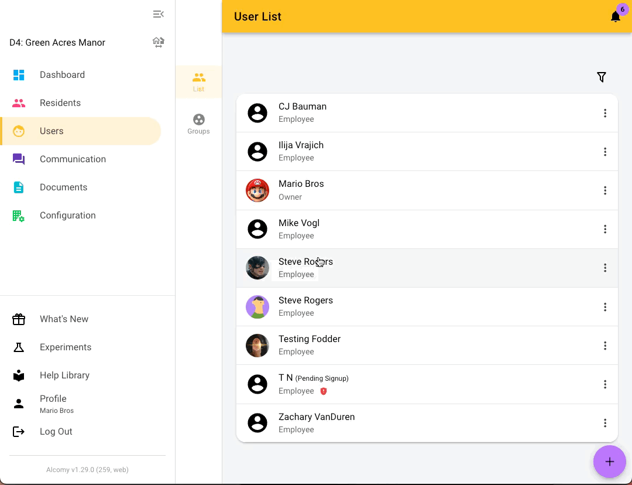This screenshot has height=485, width=632.
Task: Click the purple cartoon avatar of Steve Rogers
Action: tap(257, 307)
